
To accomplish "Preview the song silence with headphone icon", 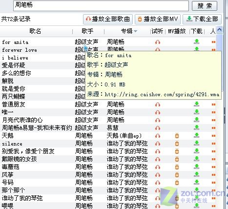I will (x=158, y=144).
